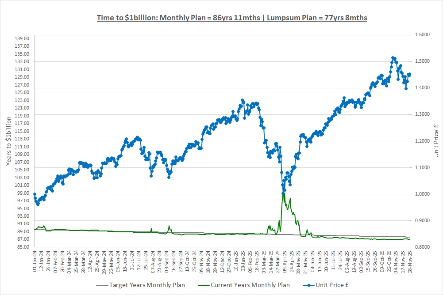Click the highest point of the blue Unit Price series
Image resolution: width=443 pixels, height=295 pixels.
393,57
